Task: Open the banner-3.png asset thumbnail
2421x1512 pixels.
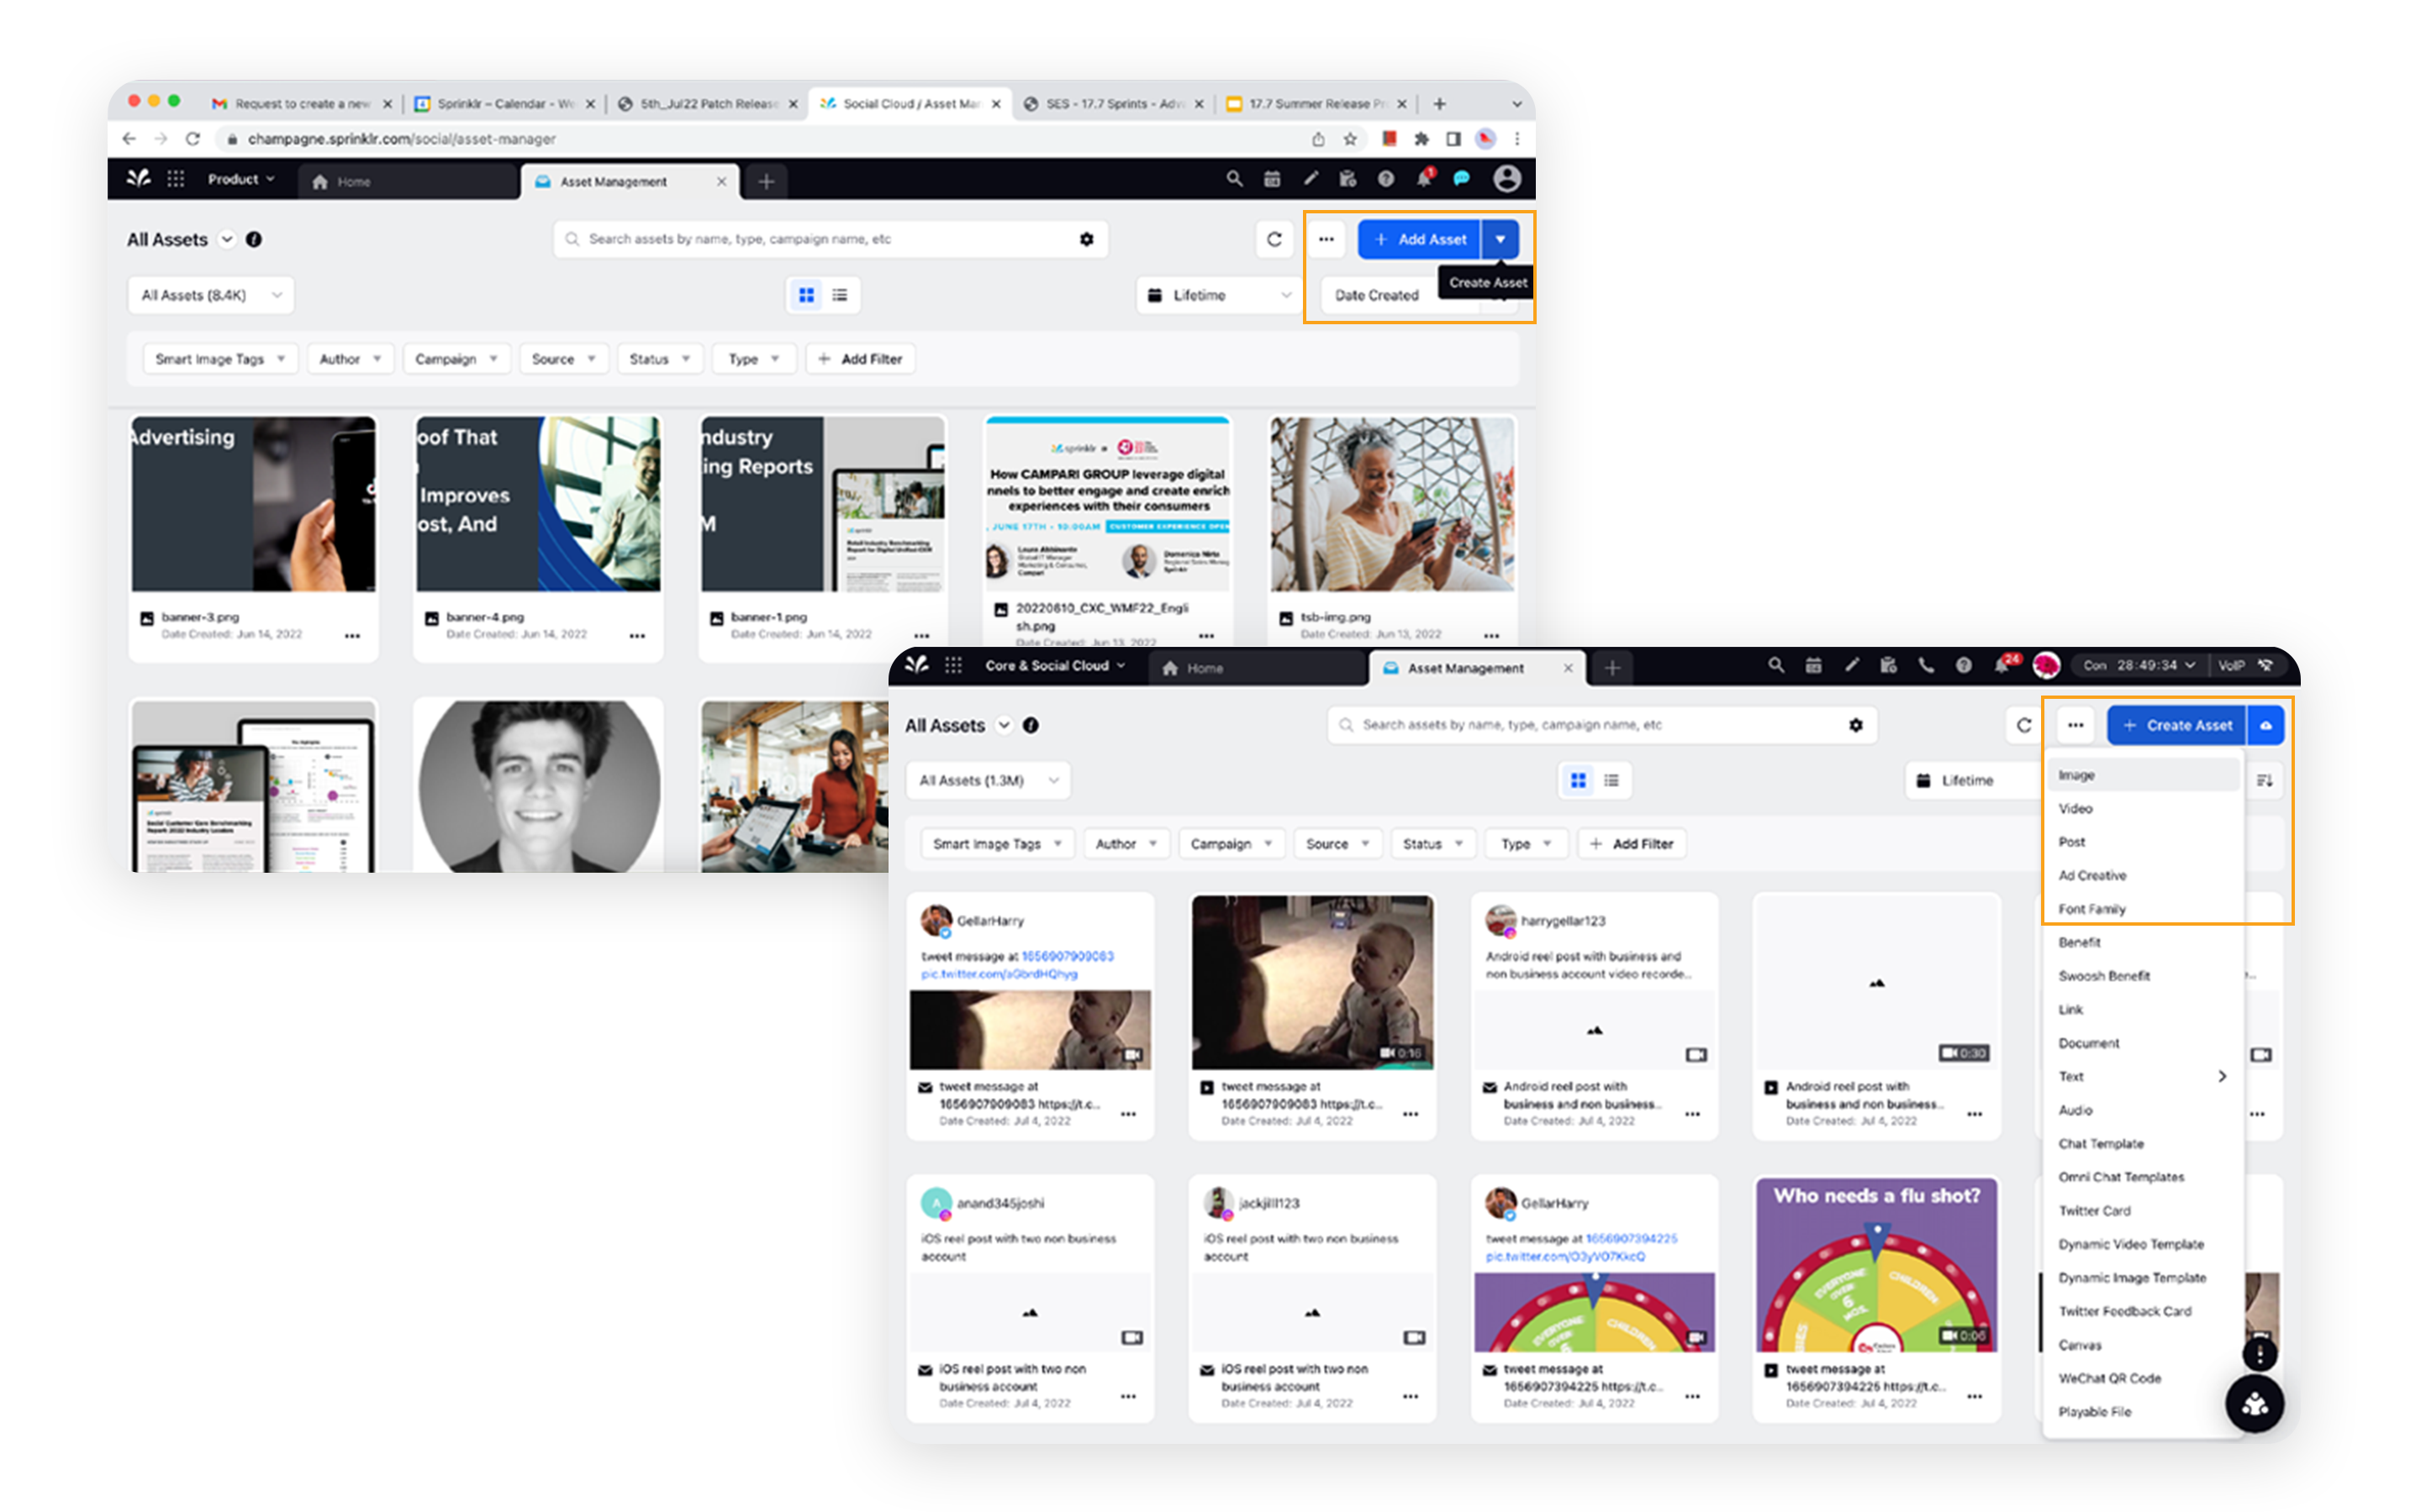Action: [x=253, y=505]
